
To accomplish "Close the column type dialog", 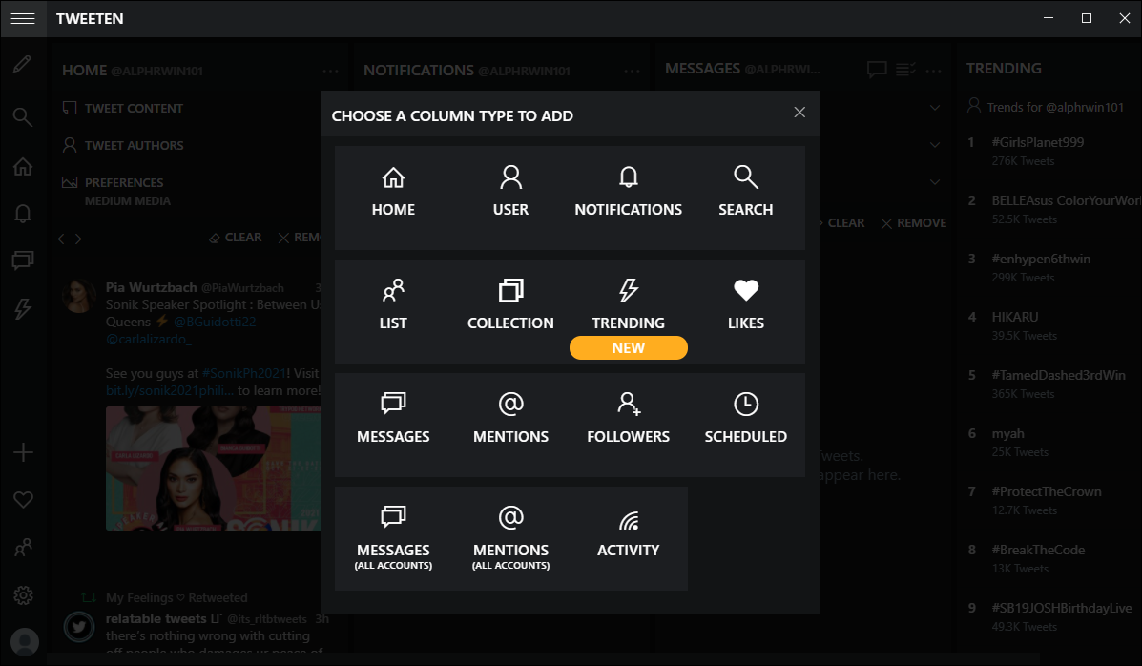I will [x=799, y=113].
